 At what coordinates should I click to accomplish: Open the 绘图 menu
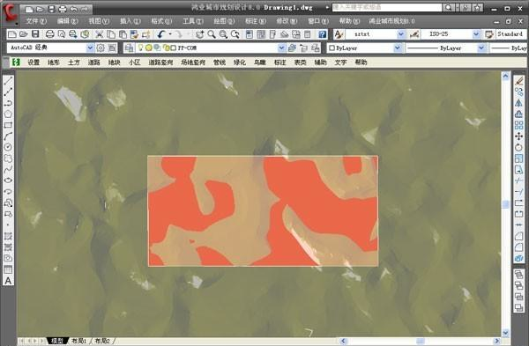(x=224, y=21)
